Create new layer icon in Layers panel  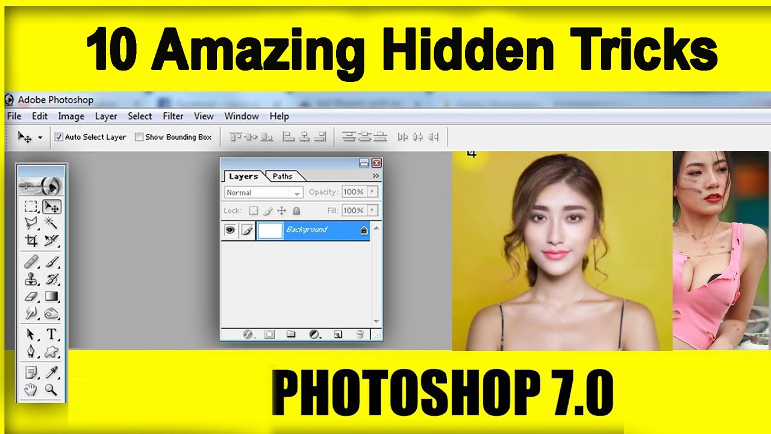coord(338,334)
